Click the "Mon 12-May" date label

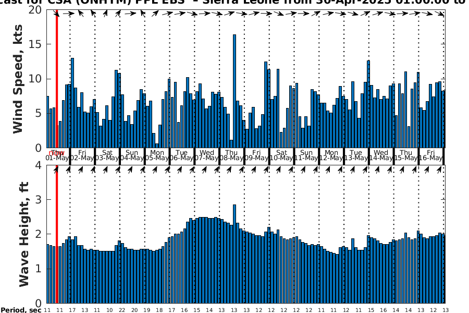tap(331, 155)
